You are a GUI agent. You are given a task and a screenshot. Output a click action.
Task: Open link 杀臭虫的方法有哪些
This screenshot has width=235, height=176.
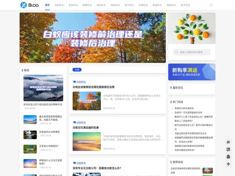[x=50, y=132]
